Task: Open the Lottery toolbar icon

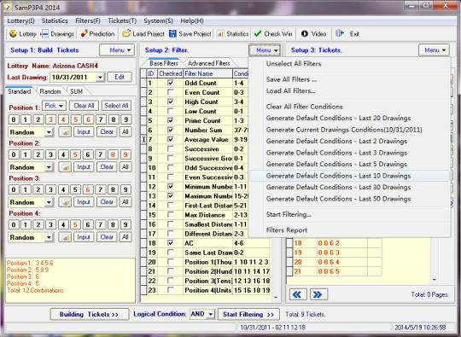Action: pos(13,34)
